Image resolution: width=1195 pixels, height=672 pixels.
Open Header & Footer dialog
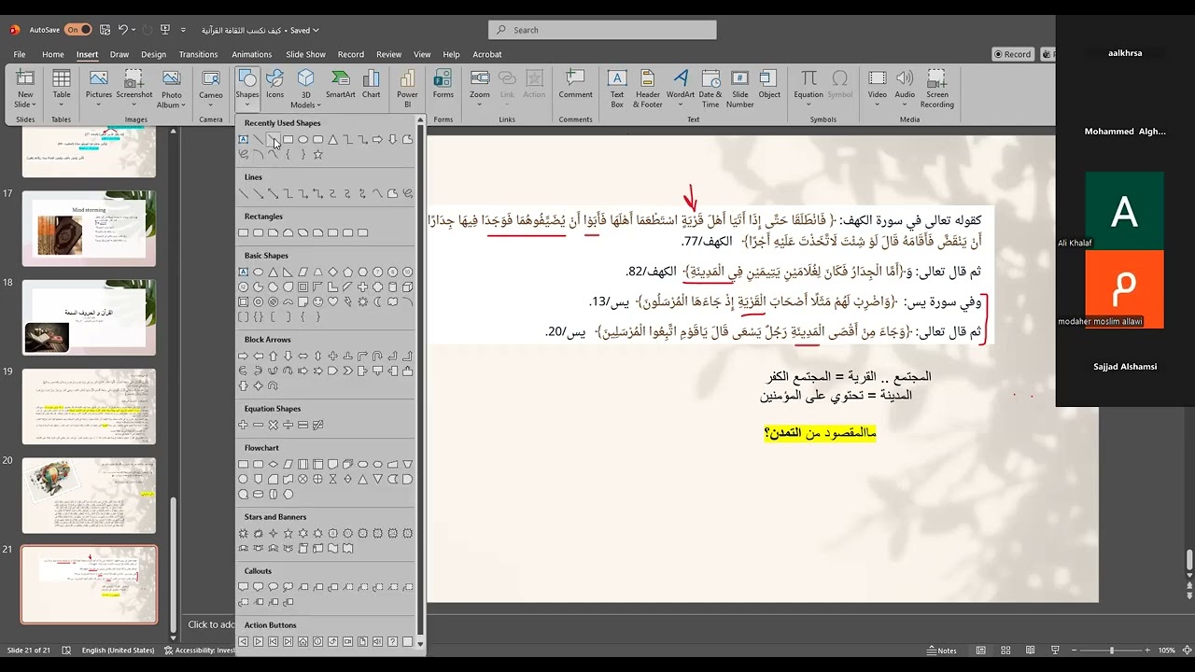point(648,89)
